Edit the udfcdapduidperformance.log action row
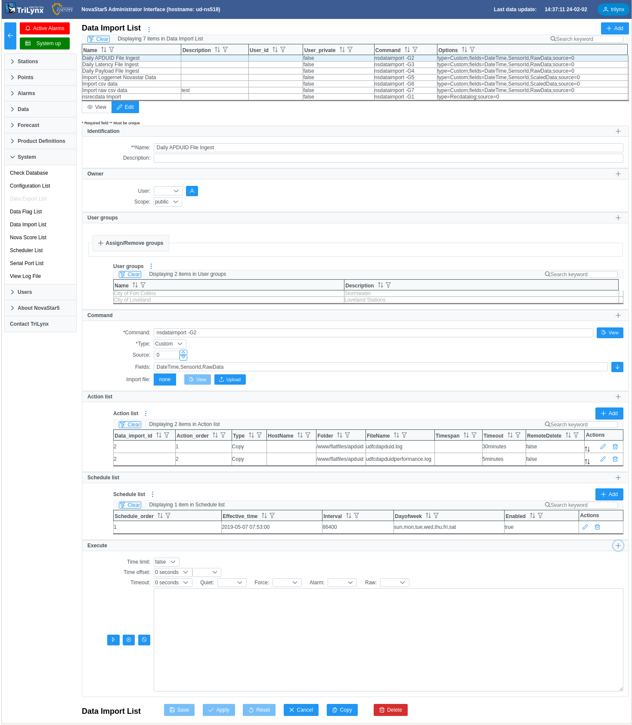Screen dimensions: 632x725 pos(603,459)
